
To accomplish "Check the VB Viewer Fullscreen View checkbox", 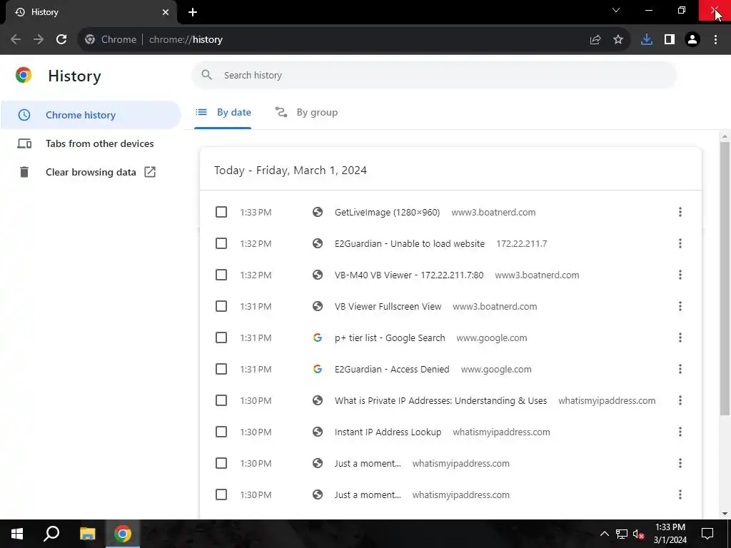I will pos(221,306).
